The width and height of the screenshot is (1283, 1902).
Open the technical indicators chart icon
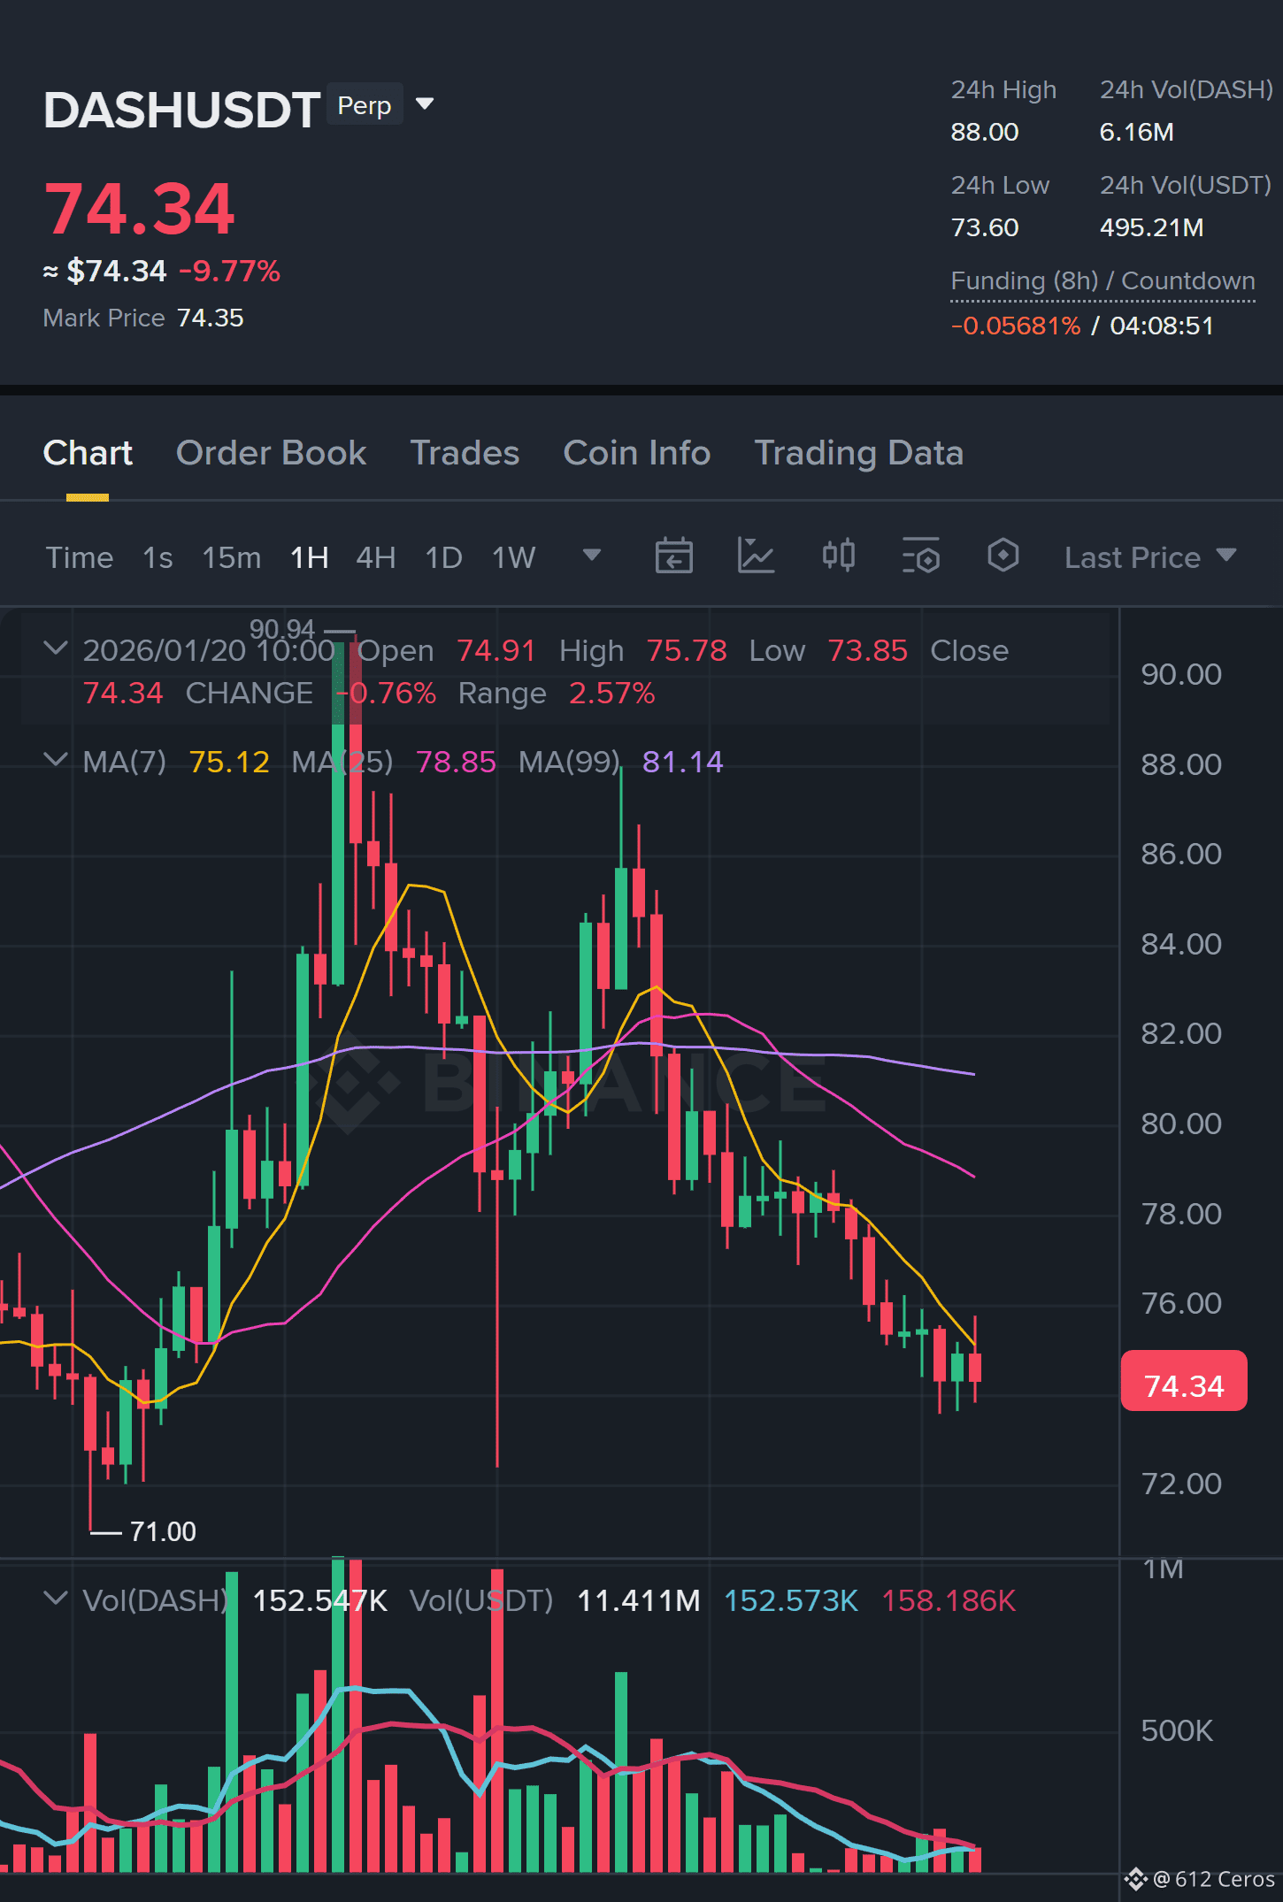(756, 556)
